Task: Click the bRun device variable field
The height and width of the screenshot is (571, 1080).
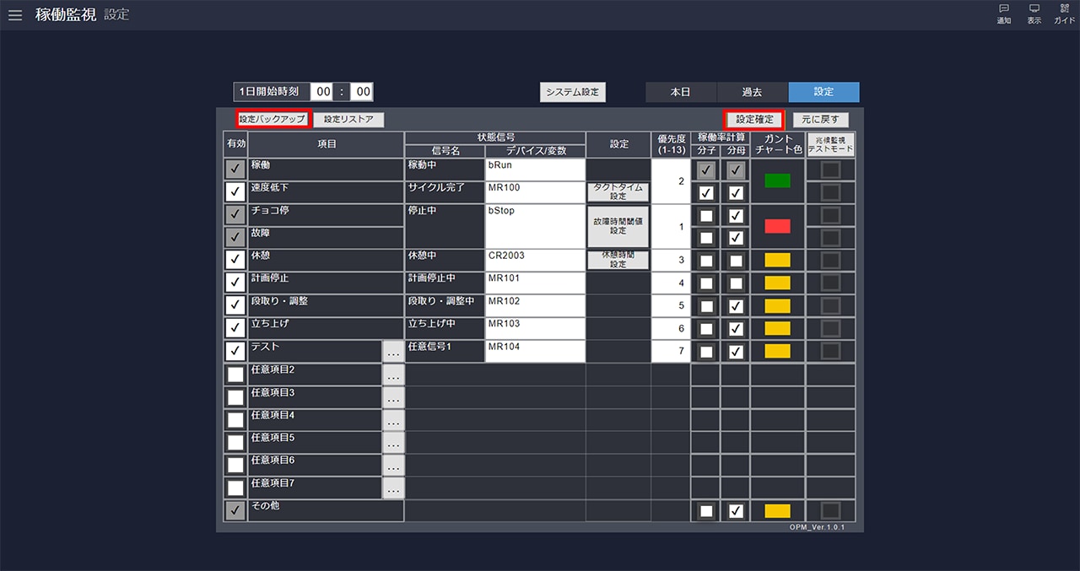Action: pyautogui.click(x=535, y=170)
